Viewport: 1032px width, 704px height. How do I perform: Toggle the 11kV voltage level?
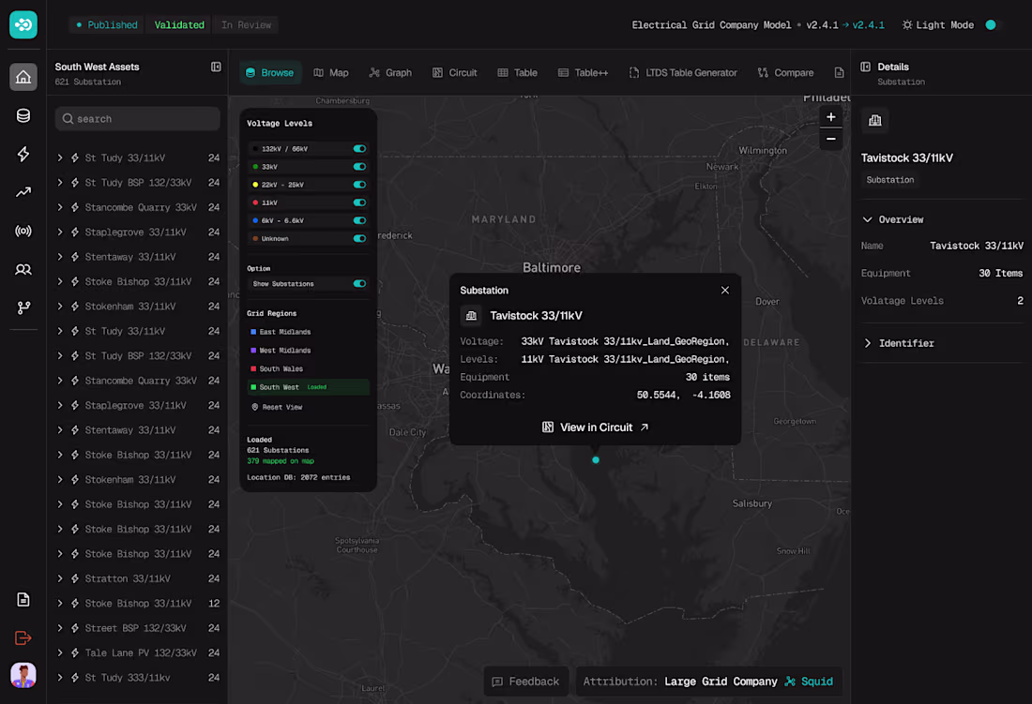359,202
